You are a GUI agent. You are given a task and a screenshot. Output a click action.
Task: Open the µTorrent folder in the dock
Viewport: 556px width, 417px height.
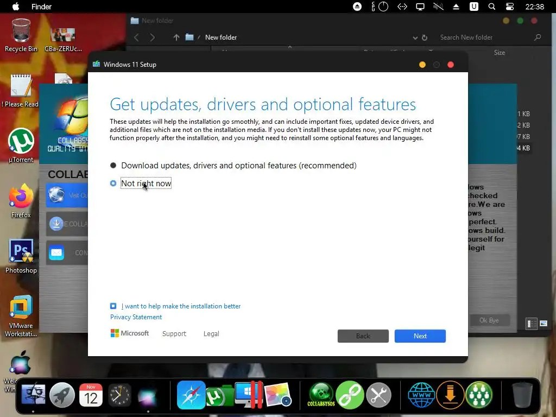click(220, 396)
